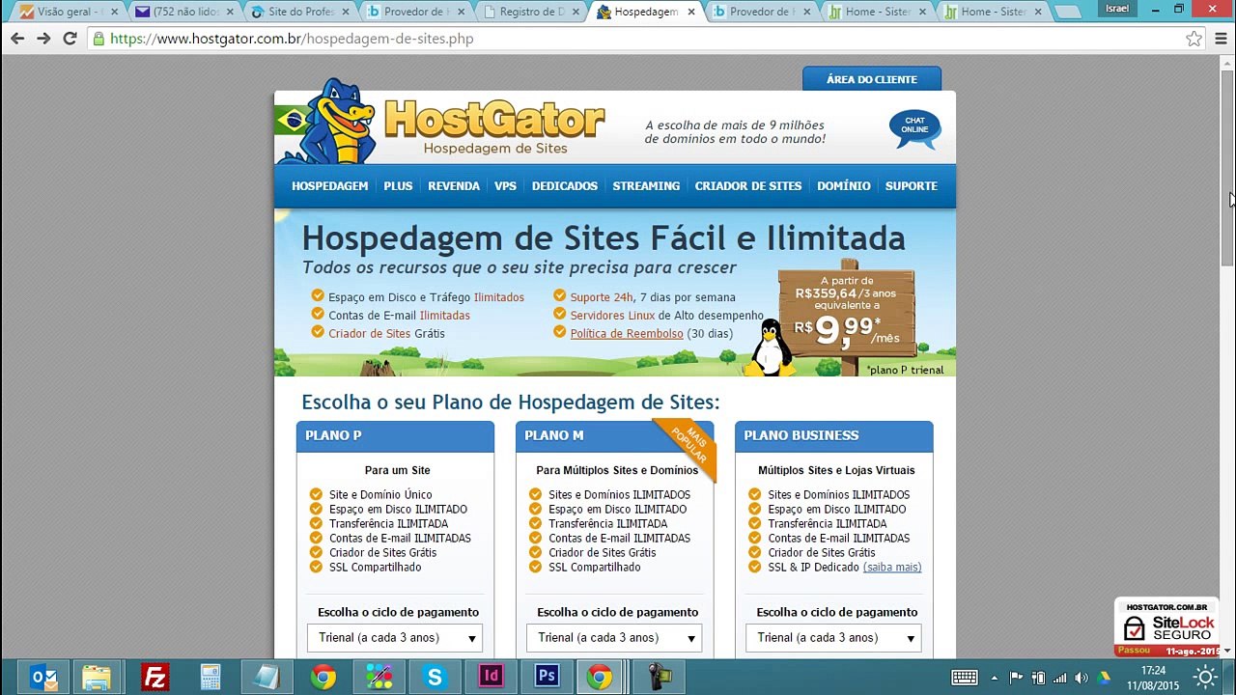Go forward to the next page
The width and height of the screenshot is (1236, 695).
[x=43, y=39]
